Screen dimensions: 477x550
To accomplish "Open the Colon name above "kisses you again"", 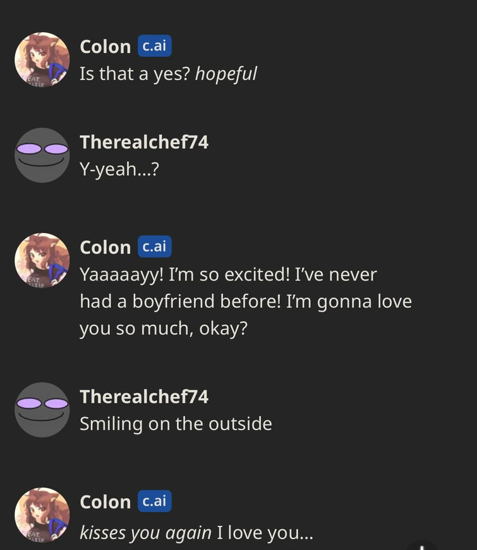I will pos(105,502).
